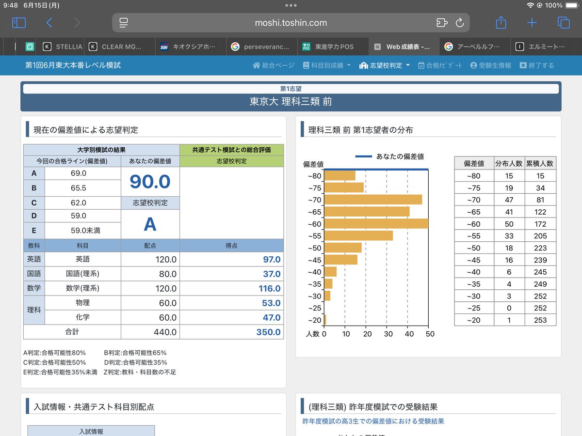The width and height of the screenshot is (582, 436).
Task: Click the 英語 score 97.0
Action: click(x=272, y=260)
